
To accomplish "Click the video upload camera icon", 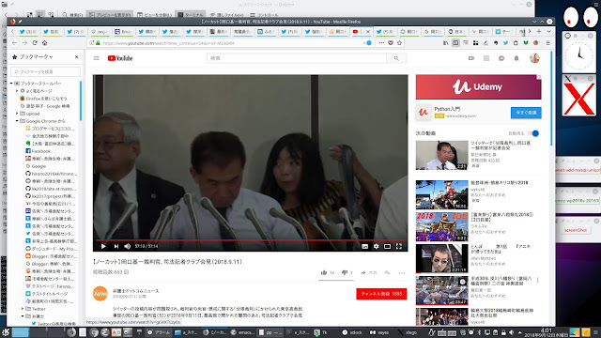I will pos(471,58).
